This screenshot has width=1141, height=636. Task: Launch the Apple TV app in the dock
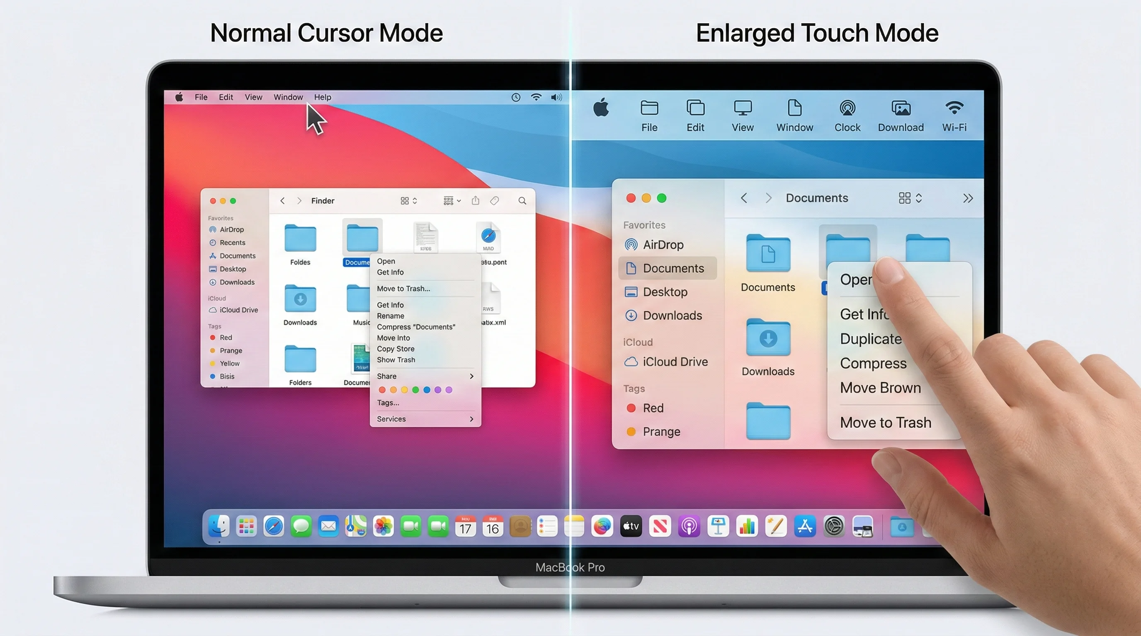coord(631,526)
